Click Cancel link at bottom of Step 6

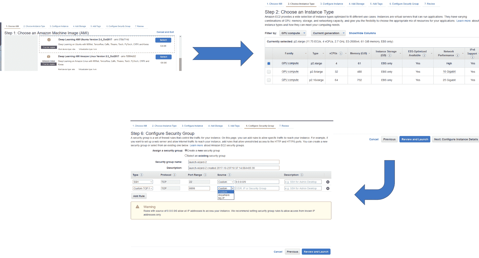point(278,252)
